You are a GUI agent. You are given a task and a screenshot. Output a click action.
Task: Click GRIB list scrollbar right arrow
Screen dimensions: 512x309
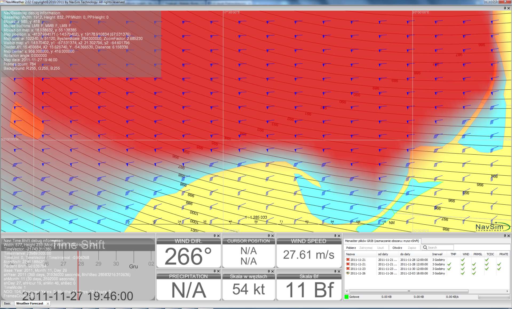click(507, 291)
